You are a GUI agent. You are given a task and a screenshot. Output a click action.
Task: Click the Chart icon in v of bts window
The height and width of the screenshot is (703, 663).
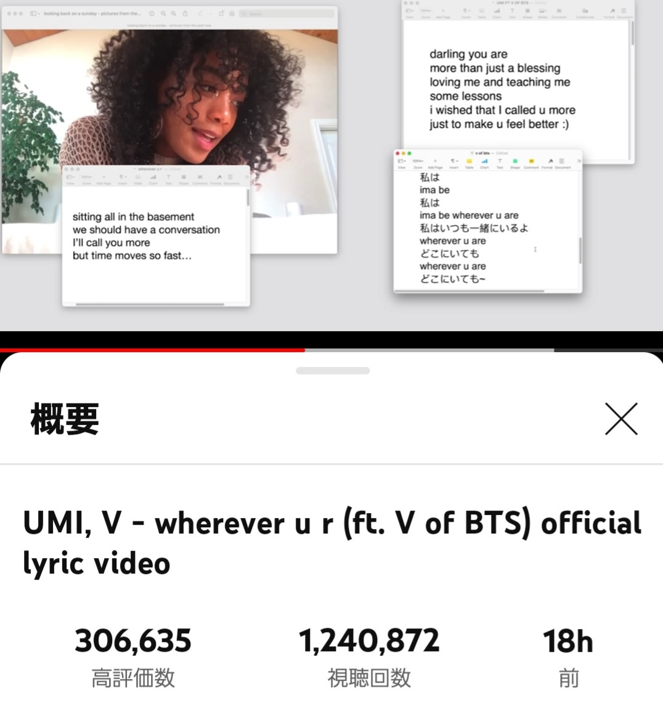(x=485, y=161)
